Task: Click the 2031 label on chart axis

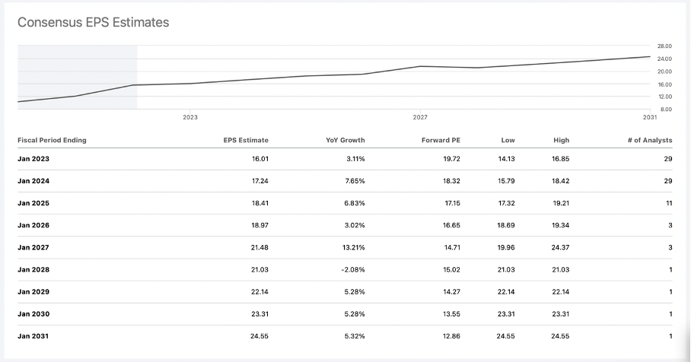Action: [x=649, y=117]
